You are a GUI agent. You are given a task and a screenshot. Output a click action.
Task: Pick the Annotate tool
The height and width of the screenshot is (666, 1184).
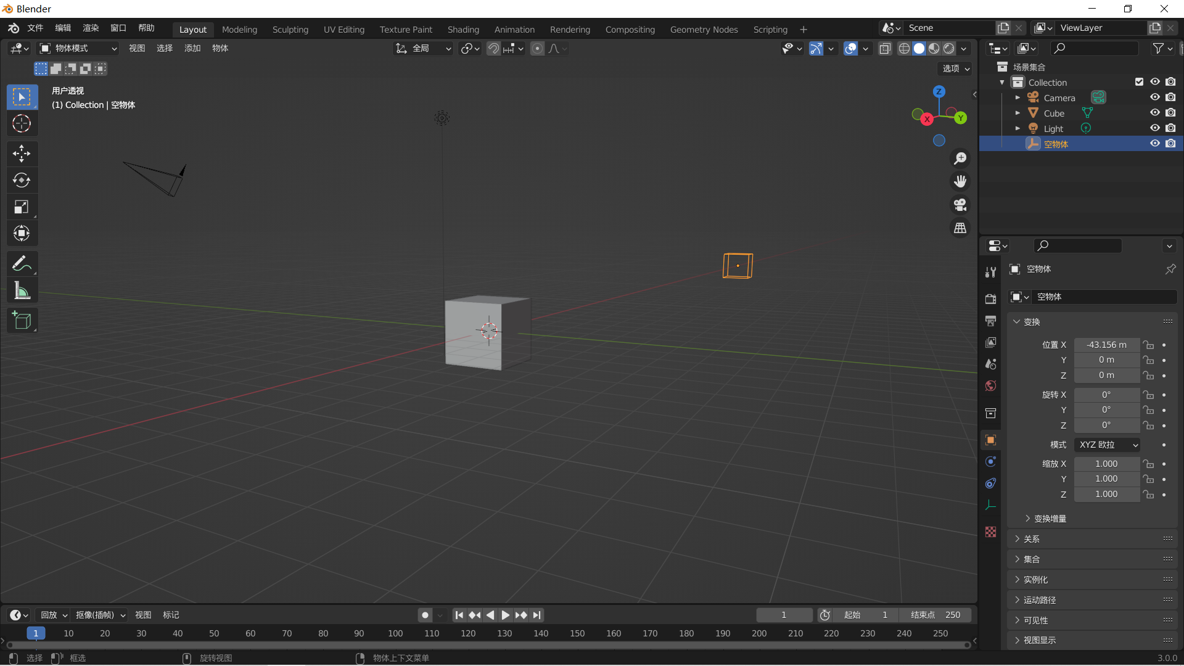click(22, 263)
